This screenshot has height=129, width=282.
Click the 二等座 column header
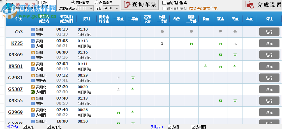133,19
